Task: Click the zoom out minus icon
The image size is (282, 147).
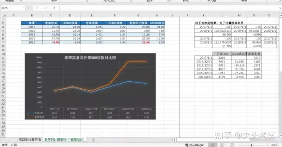Action: pyautogui.click(x=239, y=145)
